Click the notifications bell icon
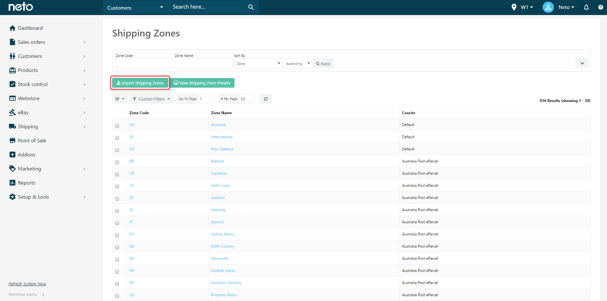 pos(586,7)
